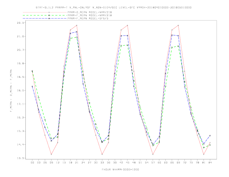
Task: Click x-axis forecast hour label 60
Action: 159,163
